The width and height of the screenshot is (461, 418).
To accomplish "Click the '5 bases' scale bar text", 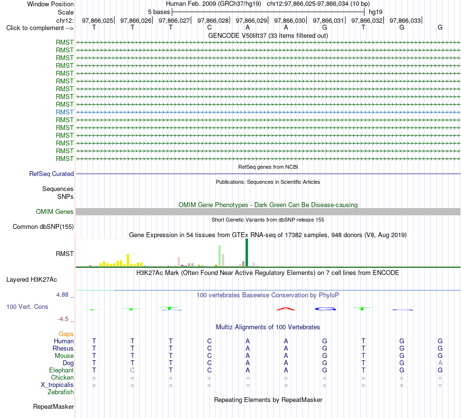I will (159, 12).
